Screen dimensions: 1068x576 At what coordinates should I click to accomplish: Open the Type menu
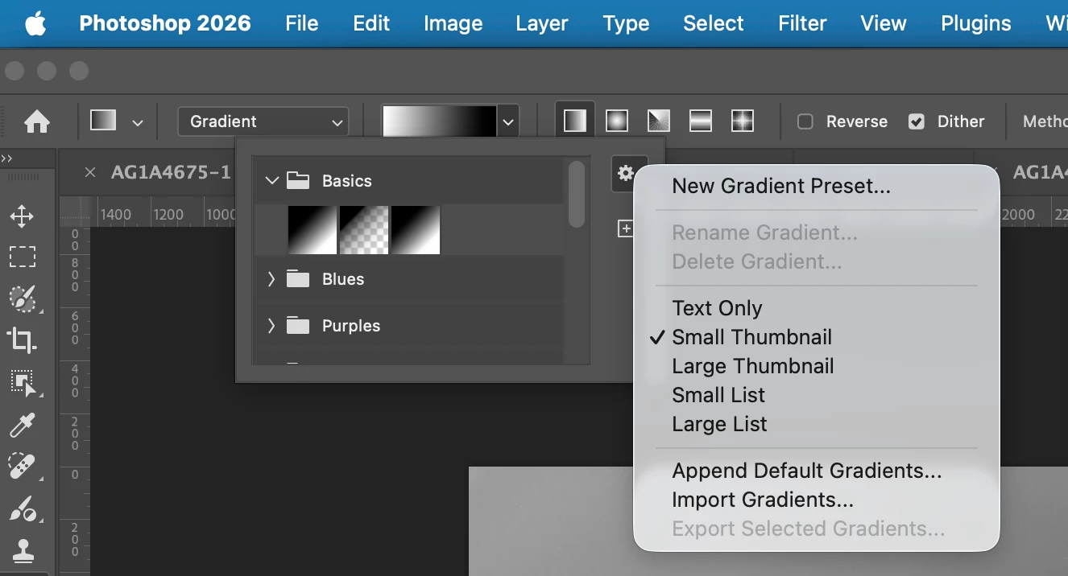[626, 23]
